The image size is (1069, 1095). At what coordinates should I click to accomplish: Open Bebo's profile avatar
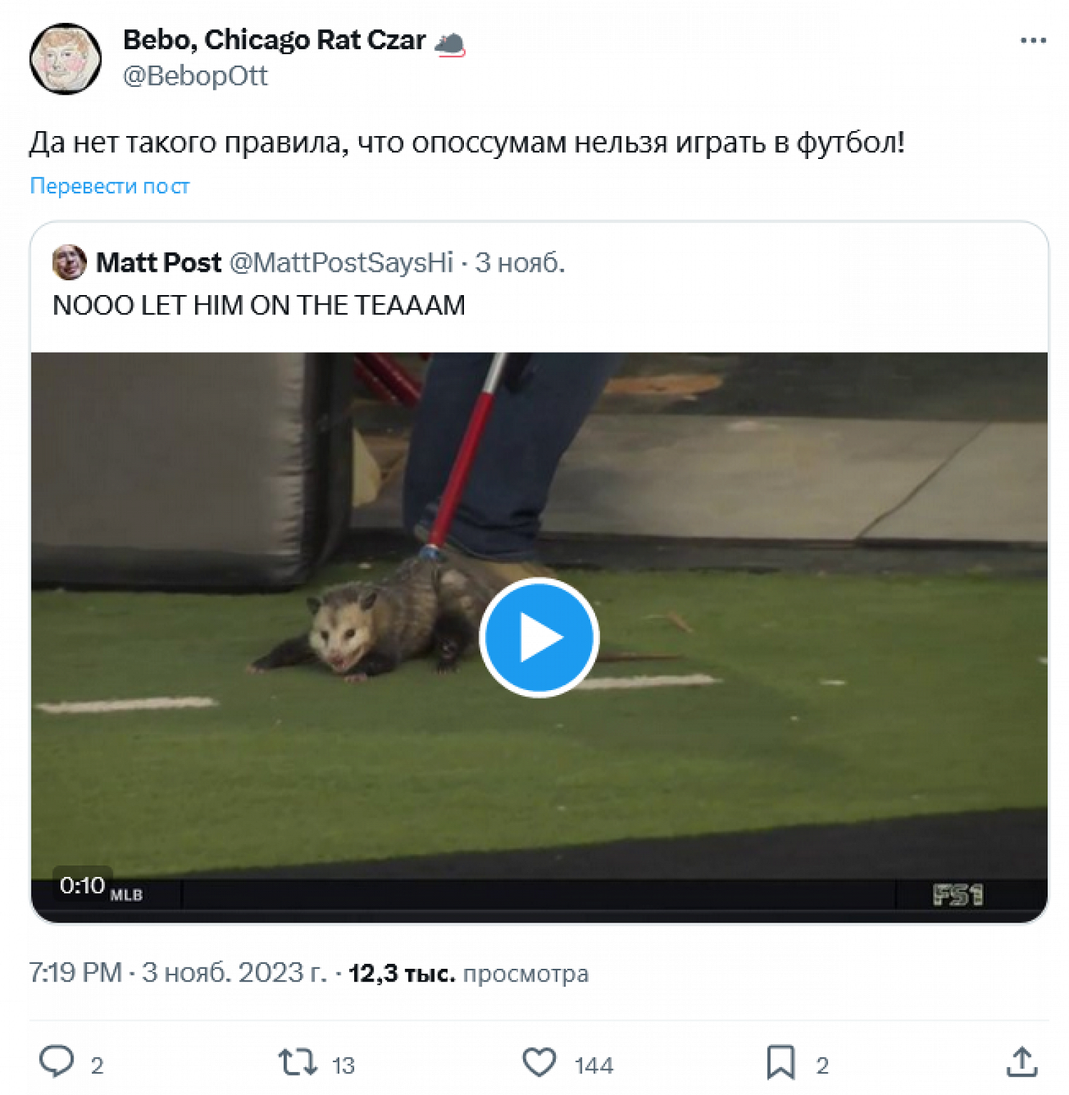click(x=66, y=58)
